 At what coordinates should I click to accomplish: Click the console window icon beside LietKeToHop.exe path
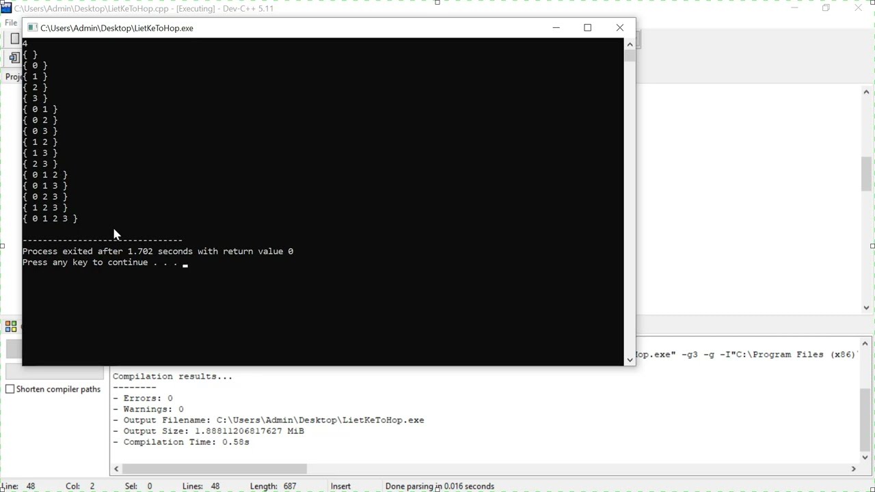(x=31, y=28)
